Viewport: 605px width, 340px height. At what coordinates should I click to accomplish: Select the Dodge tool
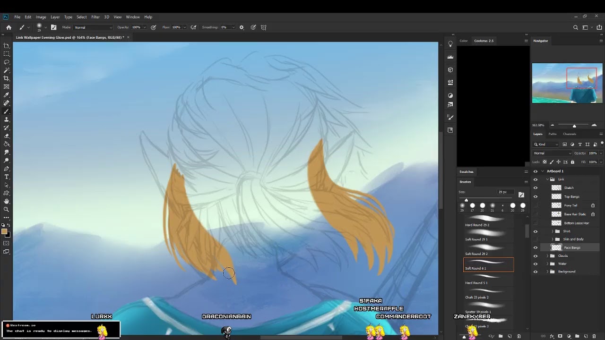click(x=7, y=161)
